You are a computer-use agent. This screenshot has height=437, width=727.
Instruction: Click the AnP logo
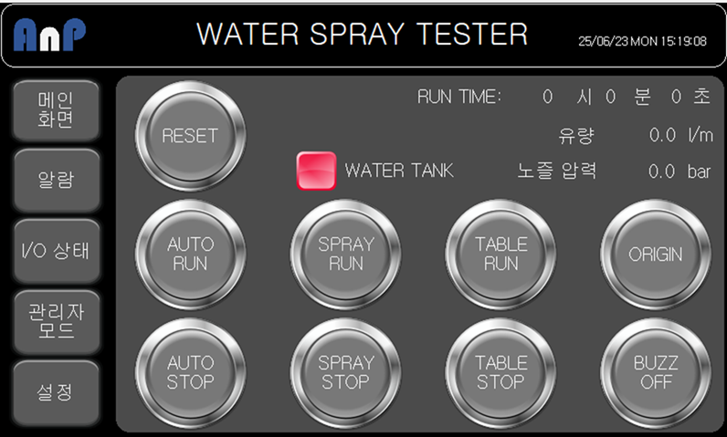(49, 35)
